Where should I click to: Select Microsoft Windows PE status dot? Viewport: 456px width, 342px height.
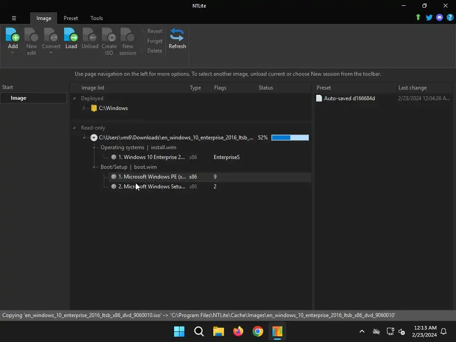pyautogui.click(x=114, y=176)
